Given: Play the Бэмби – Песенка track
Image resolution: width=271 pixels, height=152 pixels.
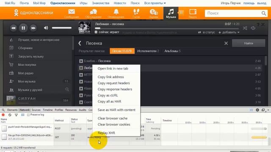Looking at the screenshot, I should [x=81, y=61].
